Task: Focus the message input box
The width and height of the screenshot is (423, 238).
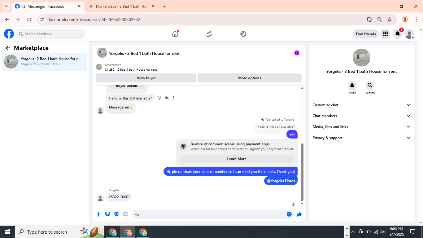Action: 209,214
